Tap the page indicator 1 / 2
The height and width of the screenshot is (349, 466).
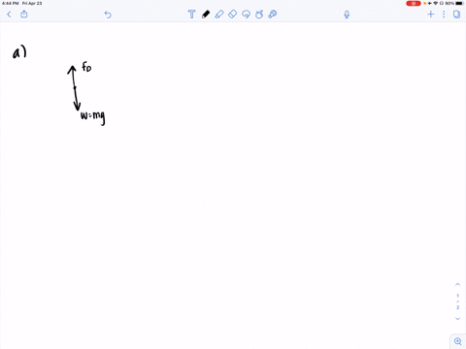coord(457,301)
